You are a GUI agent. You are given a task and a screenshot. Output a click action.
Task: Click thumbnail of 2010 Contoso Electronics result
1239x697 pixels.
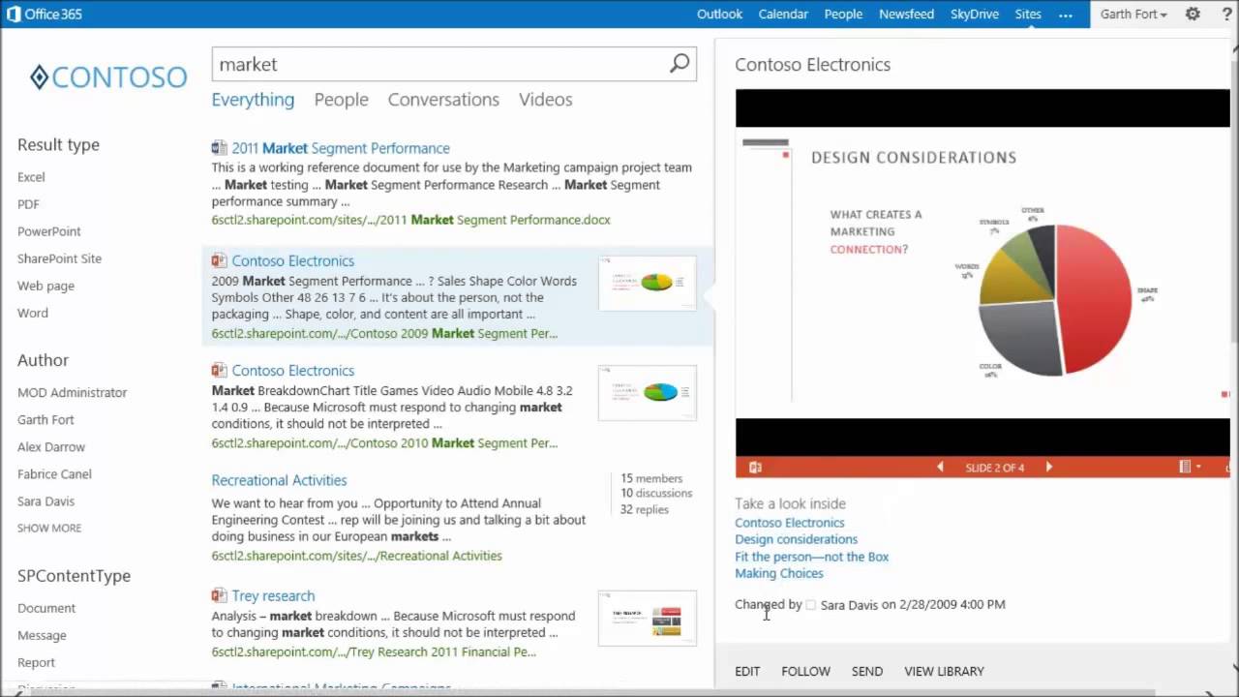(x=647, y=392)
